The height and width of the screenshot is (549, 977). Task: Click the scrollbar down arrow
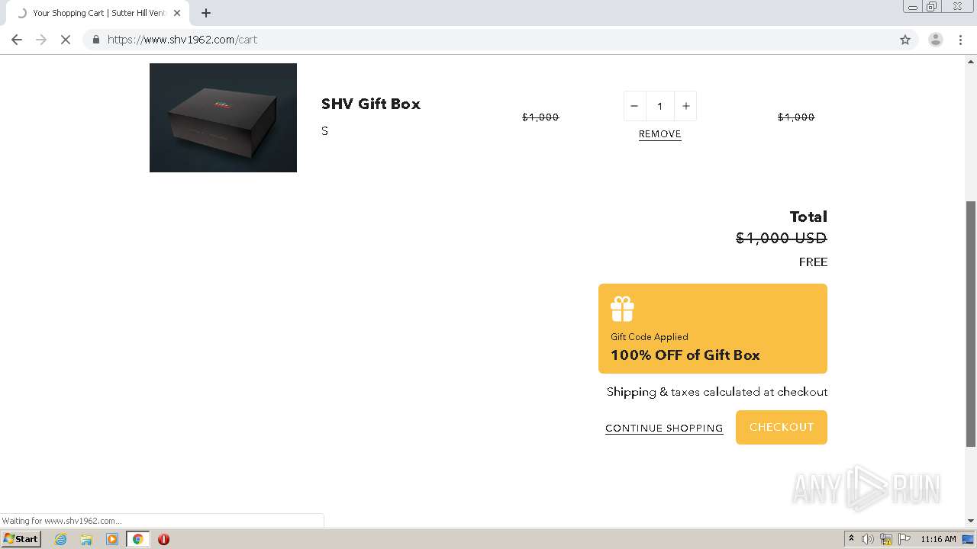tap(971, 521)
